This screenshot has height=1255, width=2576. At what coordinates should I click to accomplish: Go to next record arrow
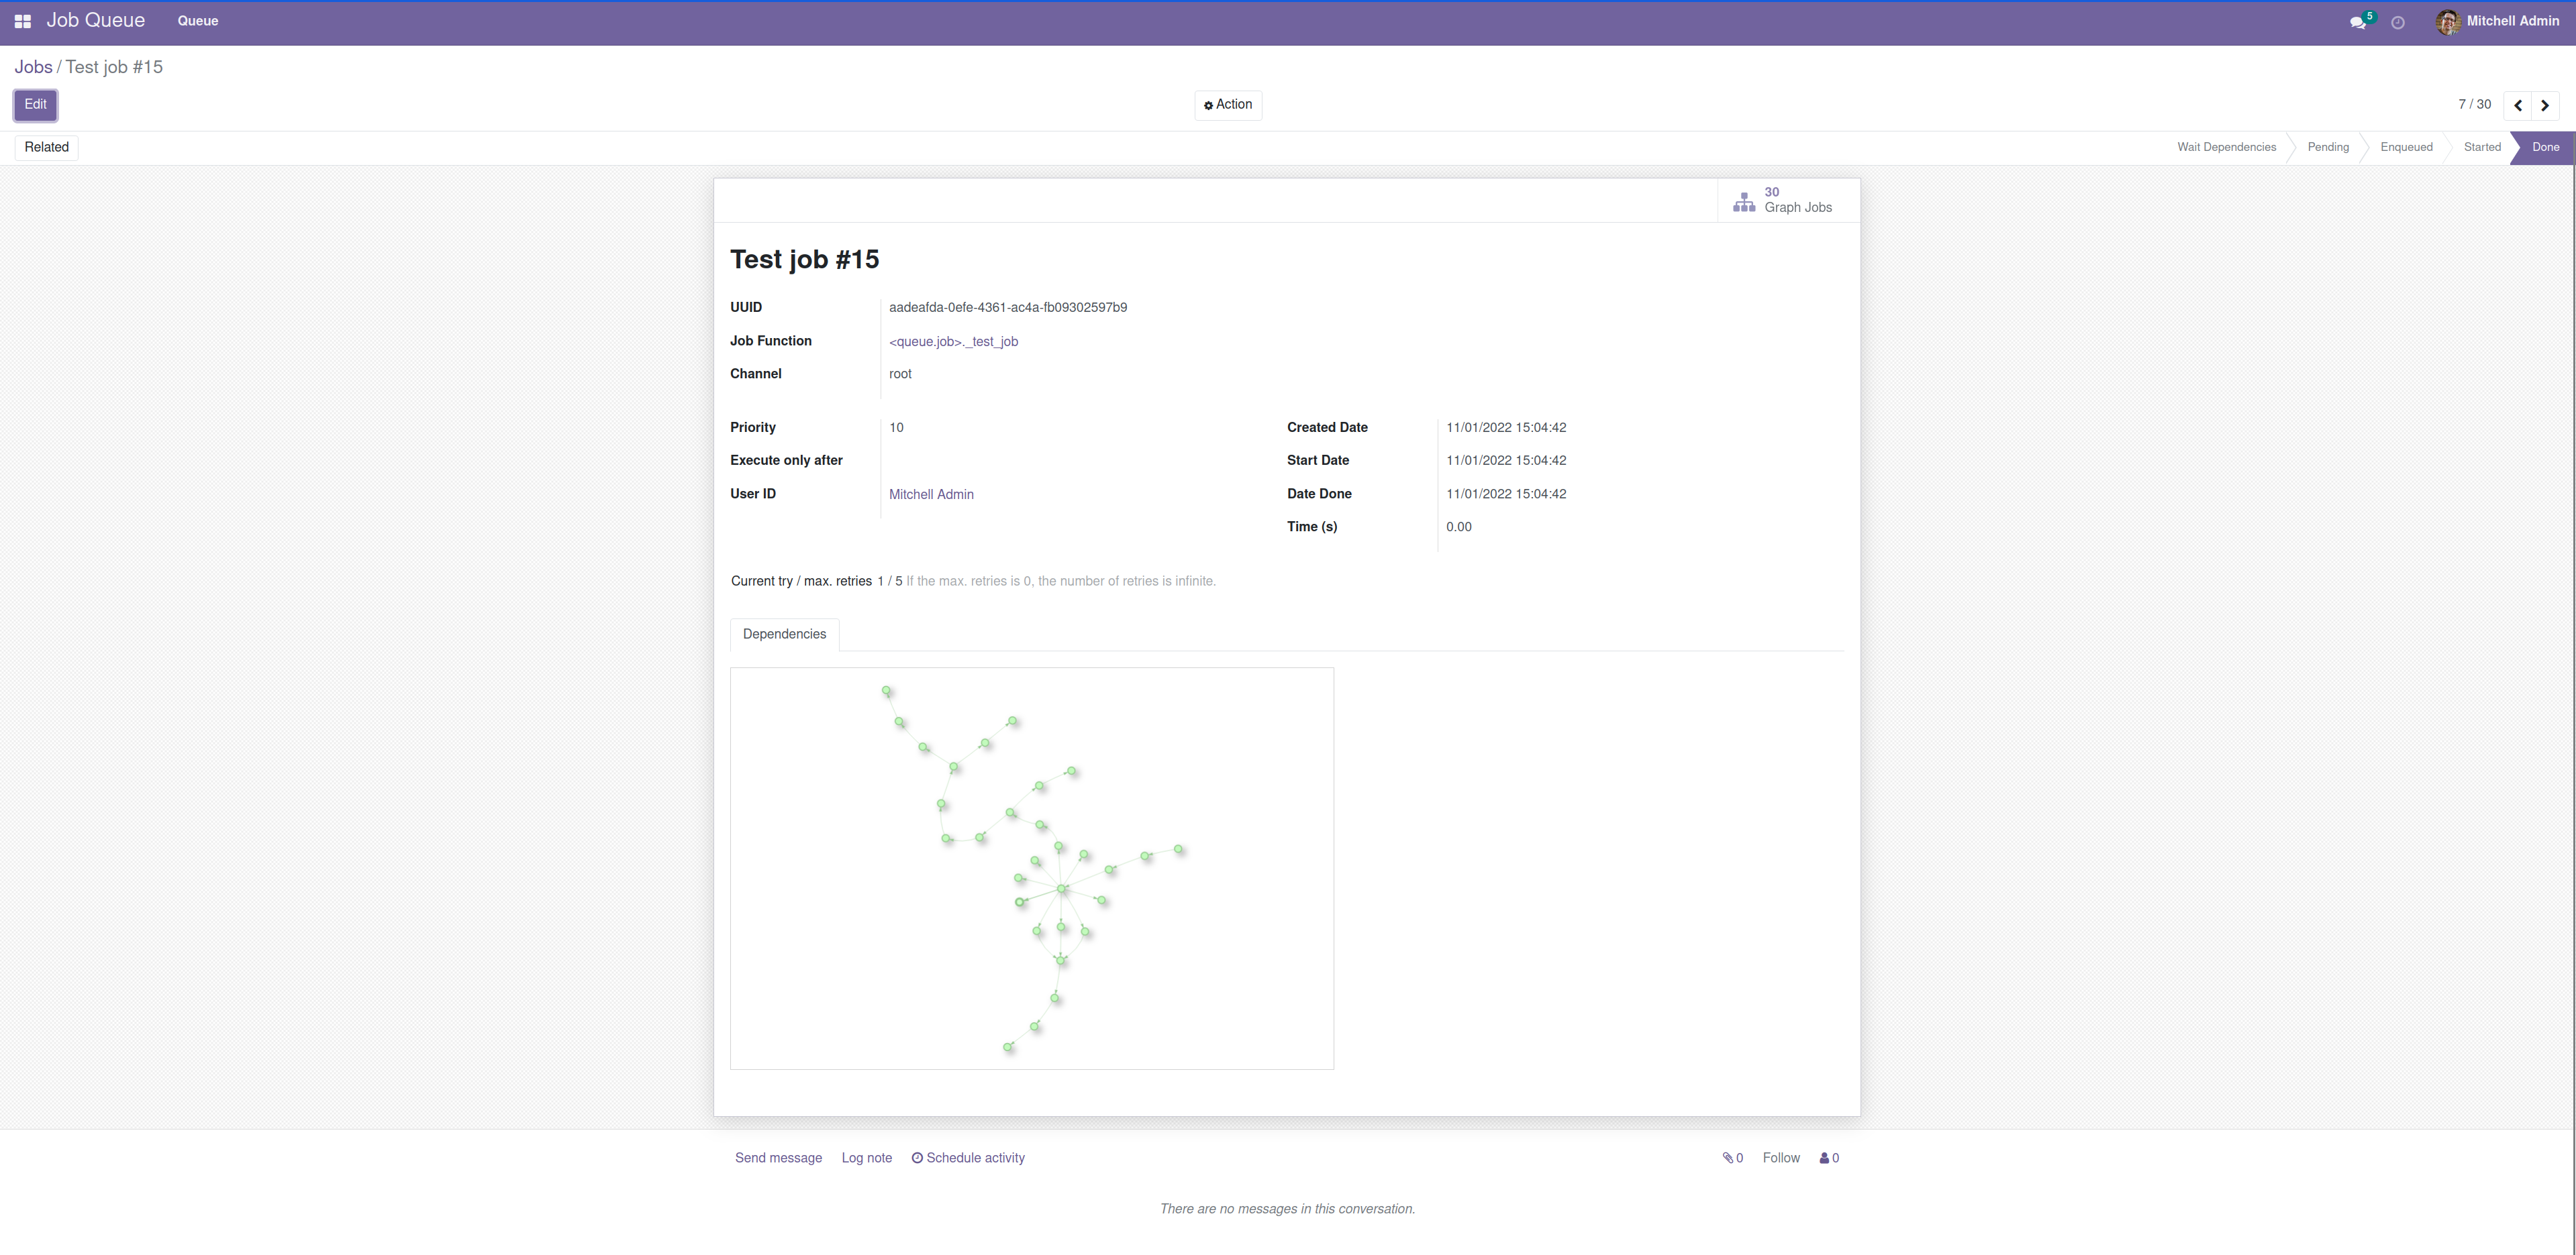[2544, 105]
